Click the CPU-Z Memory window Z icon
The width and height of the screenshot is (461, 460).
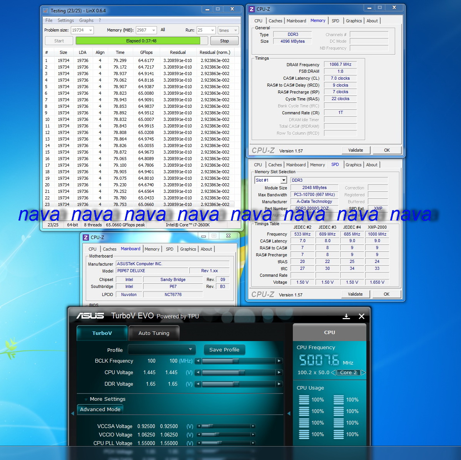252,9
